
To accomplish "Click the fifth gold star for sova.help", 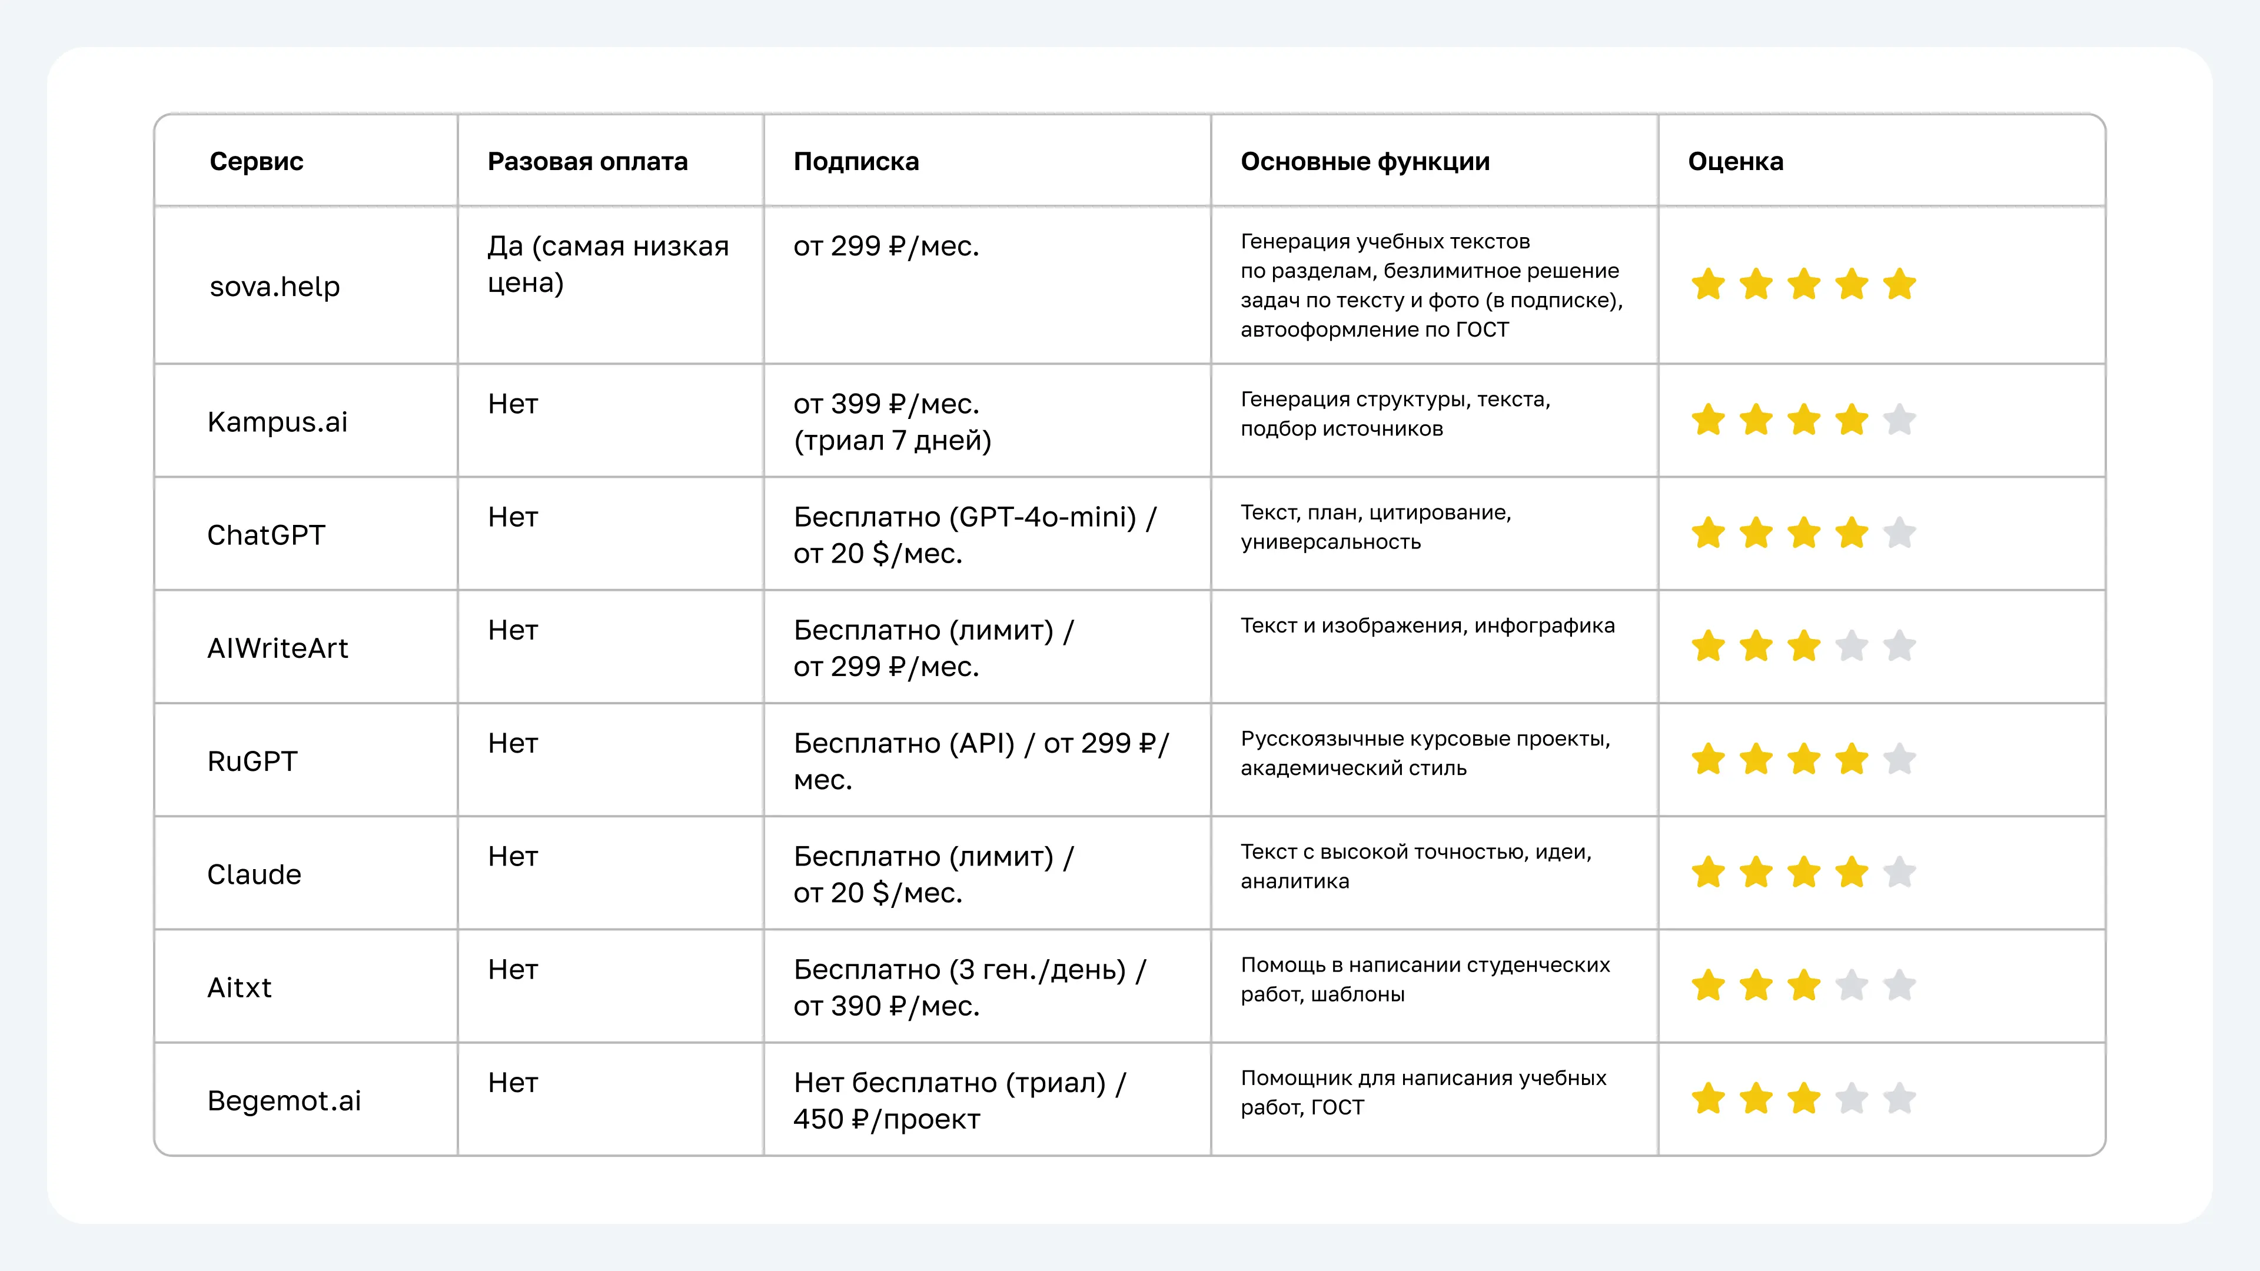I will pyautogui.click(x=1899, y=284).
